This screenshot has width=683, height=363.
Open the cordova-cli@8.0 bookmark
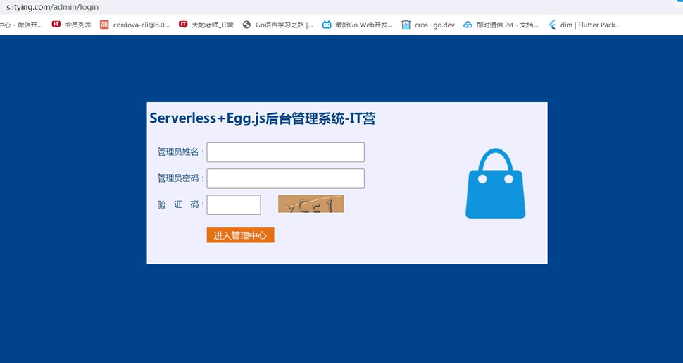[x=134, y=25]
